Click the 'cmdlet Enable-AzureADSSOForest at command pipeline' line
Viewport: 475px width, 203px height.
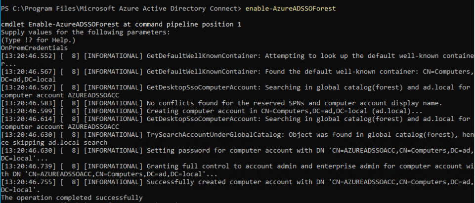(122, 24)
